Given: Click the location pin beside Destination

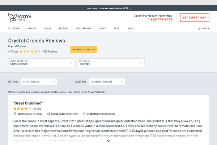Looking at the screenshot, I should point(84,114).
